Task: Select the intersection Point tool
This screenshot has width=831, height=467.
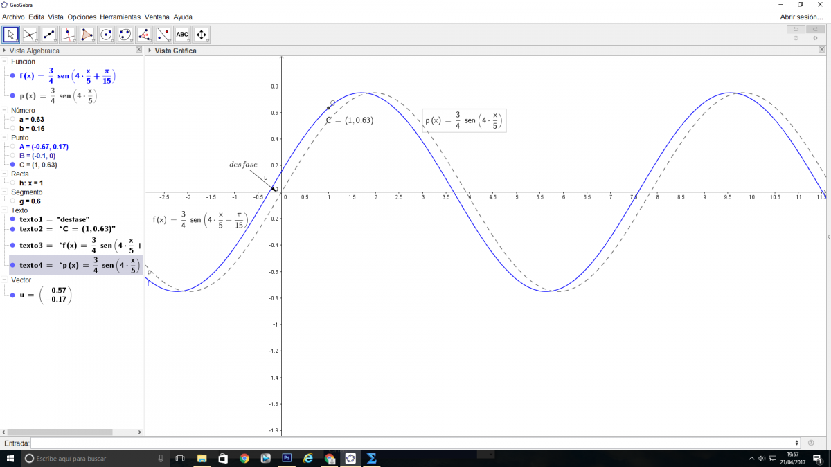Action: 30,34
